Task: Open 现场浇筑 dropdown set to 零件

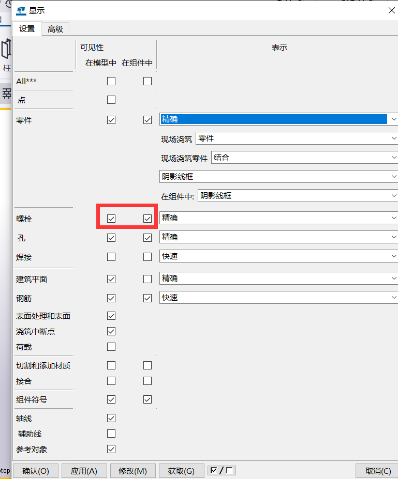Action: [297, 138]
